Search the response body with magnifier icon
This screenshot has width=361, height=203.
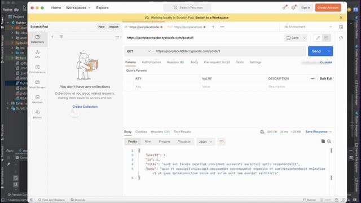329,142
